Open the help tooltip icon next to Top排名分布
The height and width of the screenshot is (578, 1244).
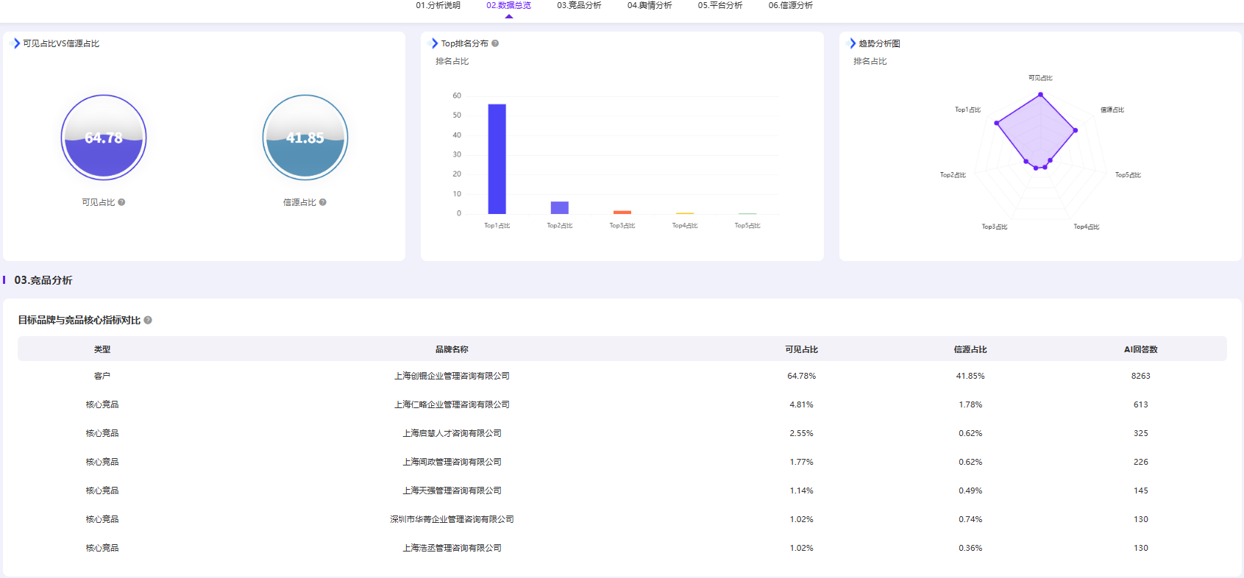495,43
